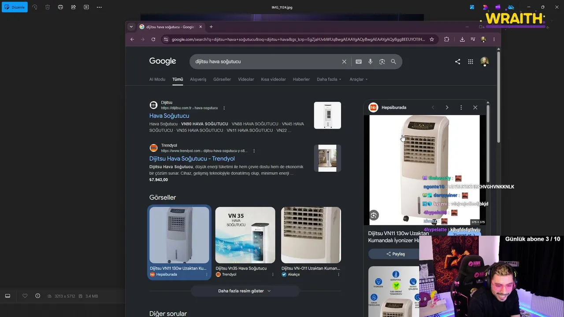Open the browser three-dot menu
564x317 pixels.
click(x=494, y=39)
